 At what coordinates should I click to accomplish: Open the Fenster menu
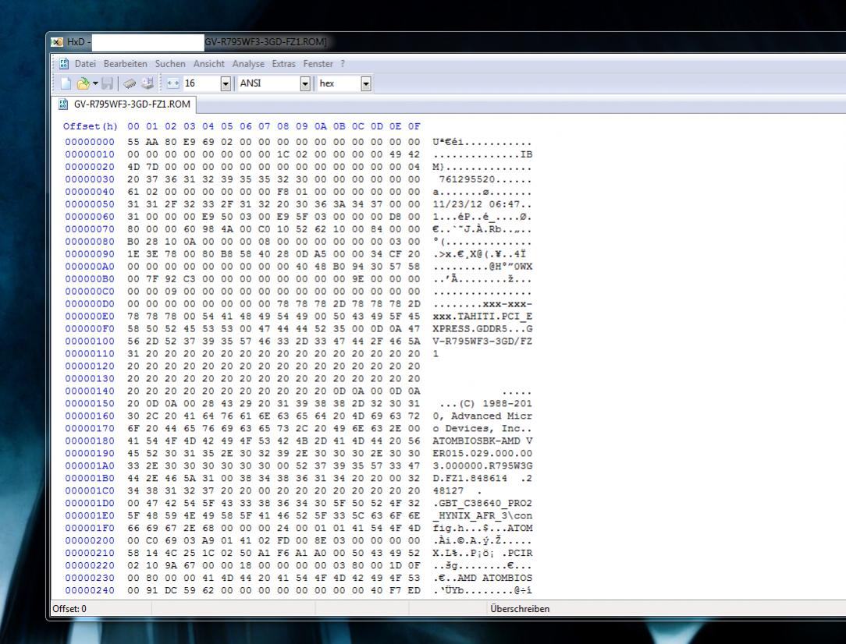(x=318, y=64)
